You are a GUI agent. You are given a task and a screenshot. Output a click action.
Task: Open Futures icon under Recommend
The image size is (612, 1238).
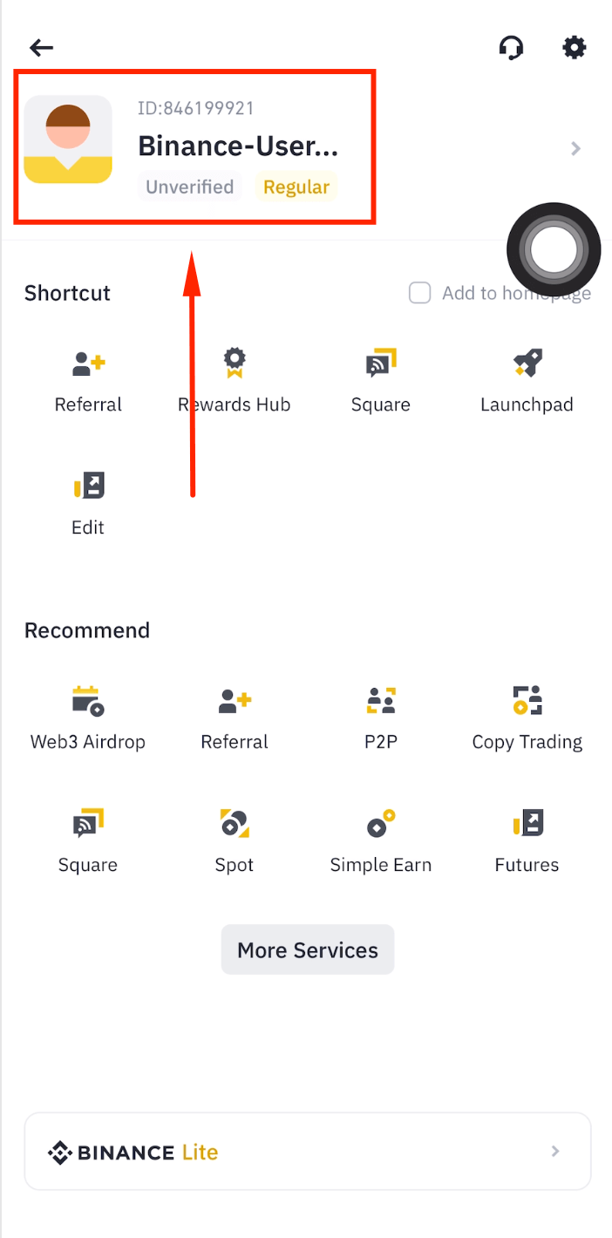[x=527, y=823]
